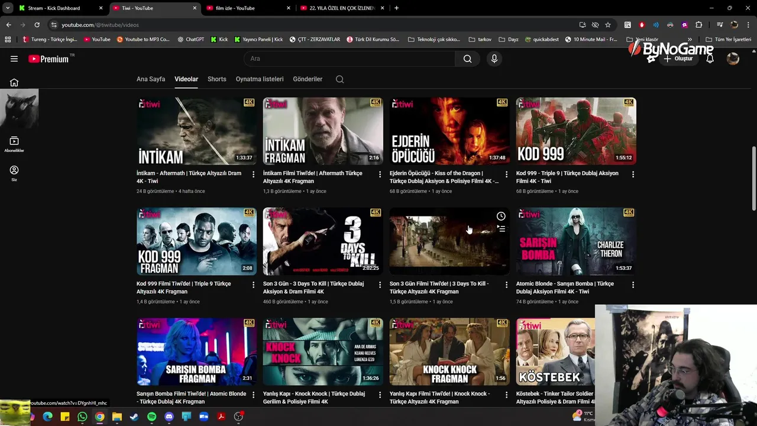Image resolution: width=757 pixels, height=426 pixels.
Task: Open Steam from the taskbar
Action: [134, 417]
